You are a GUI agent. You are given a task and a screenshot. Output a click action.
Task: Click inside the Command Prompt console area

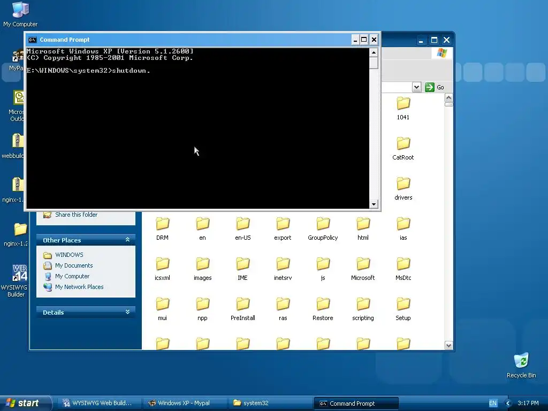(x=198, y=128)
